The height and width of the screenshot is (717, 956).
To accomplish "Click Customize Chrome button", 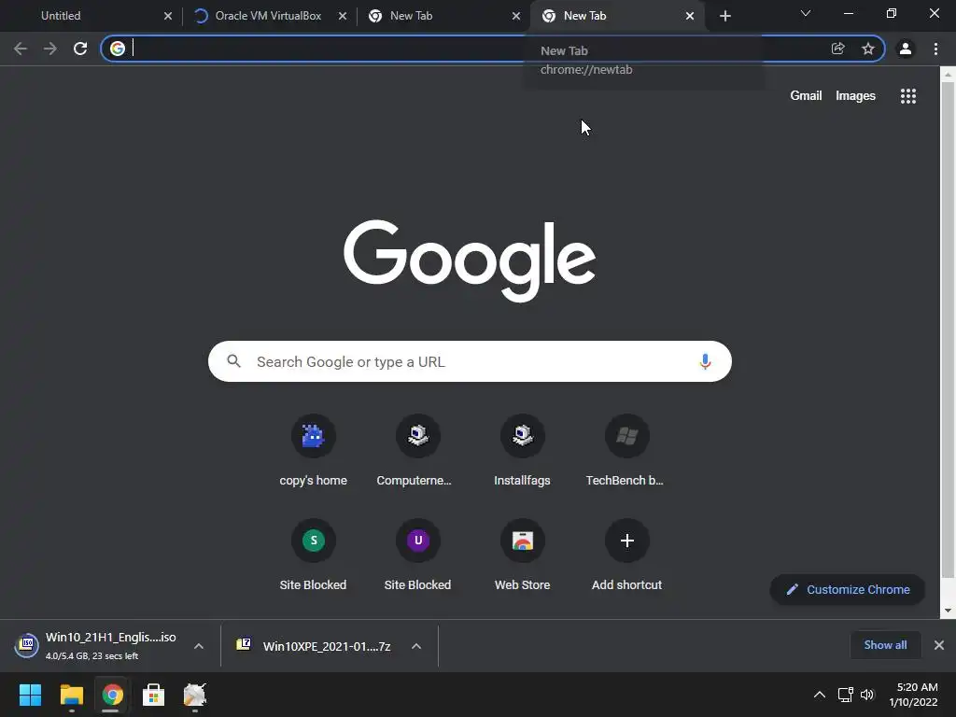I will coord(848,590).
